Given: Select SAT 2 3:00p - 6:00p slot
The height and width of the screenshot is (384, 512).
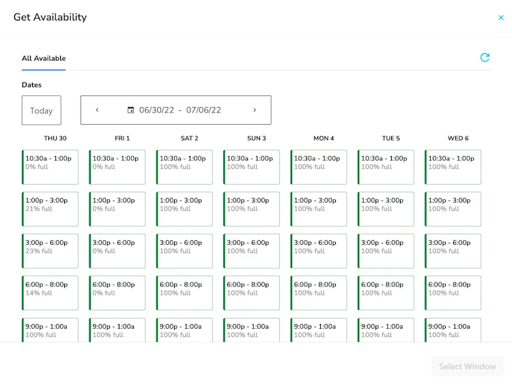Looking at the screenshot, I should point(184,251).
